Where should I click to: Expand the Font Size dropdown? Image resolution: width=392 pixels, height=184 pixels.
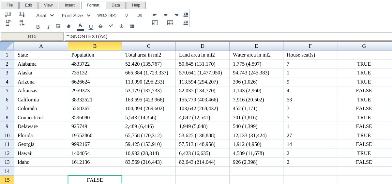coord(76,15)
